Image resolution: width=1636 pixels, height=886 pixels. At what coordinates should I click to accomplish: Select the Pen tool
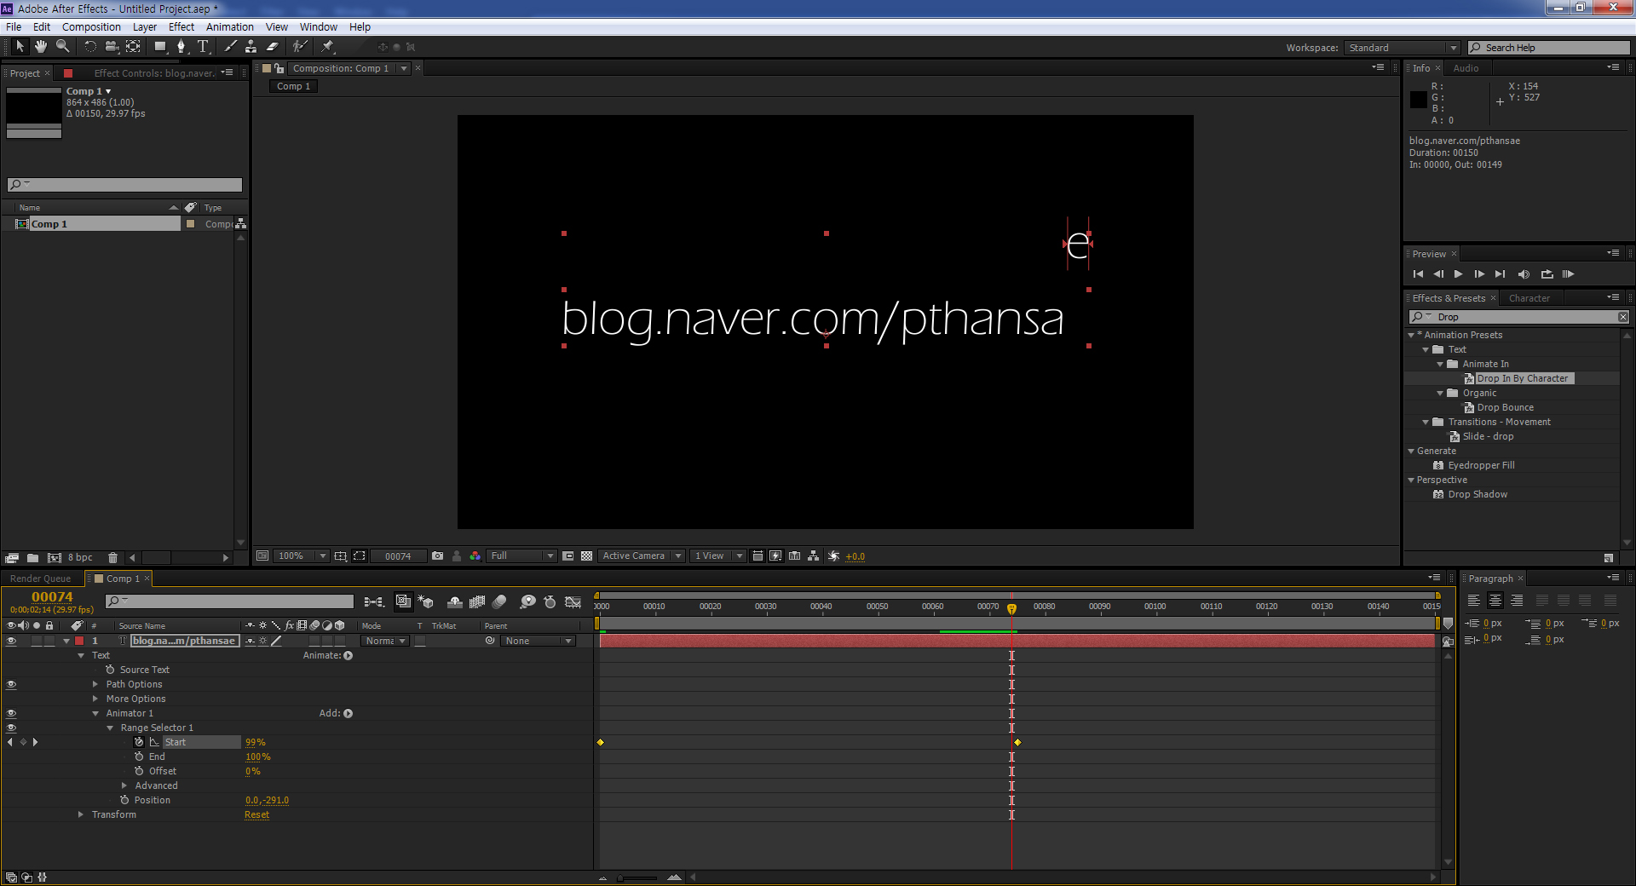pos(181,47)
